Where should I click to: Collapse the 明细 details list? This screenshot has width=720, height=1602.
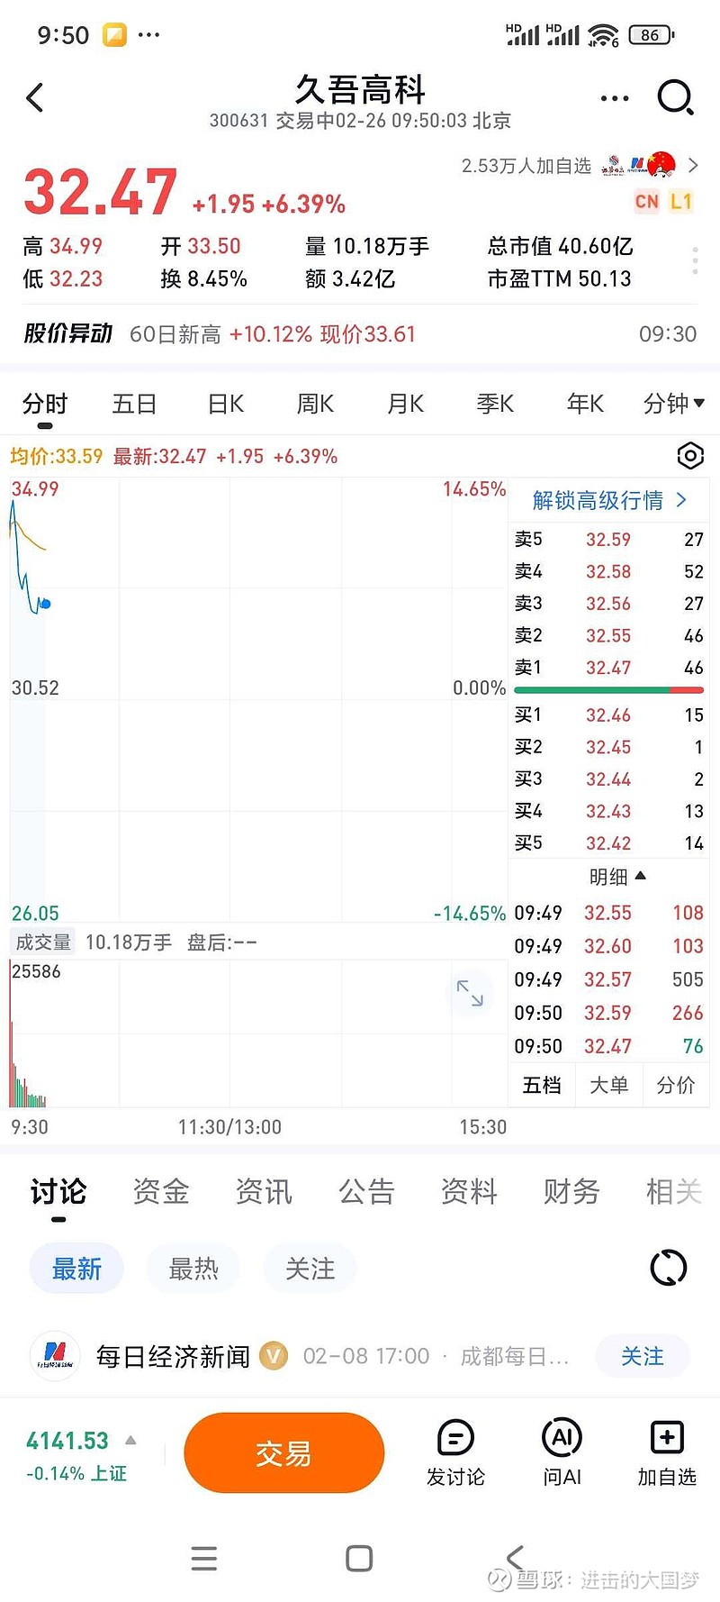tap(617, 877)
